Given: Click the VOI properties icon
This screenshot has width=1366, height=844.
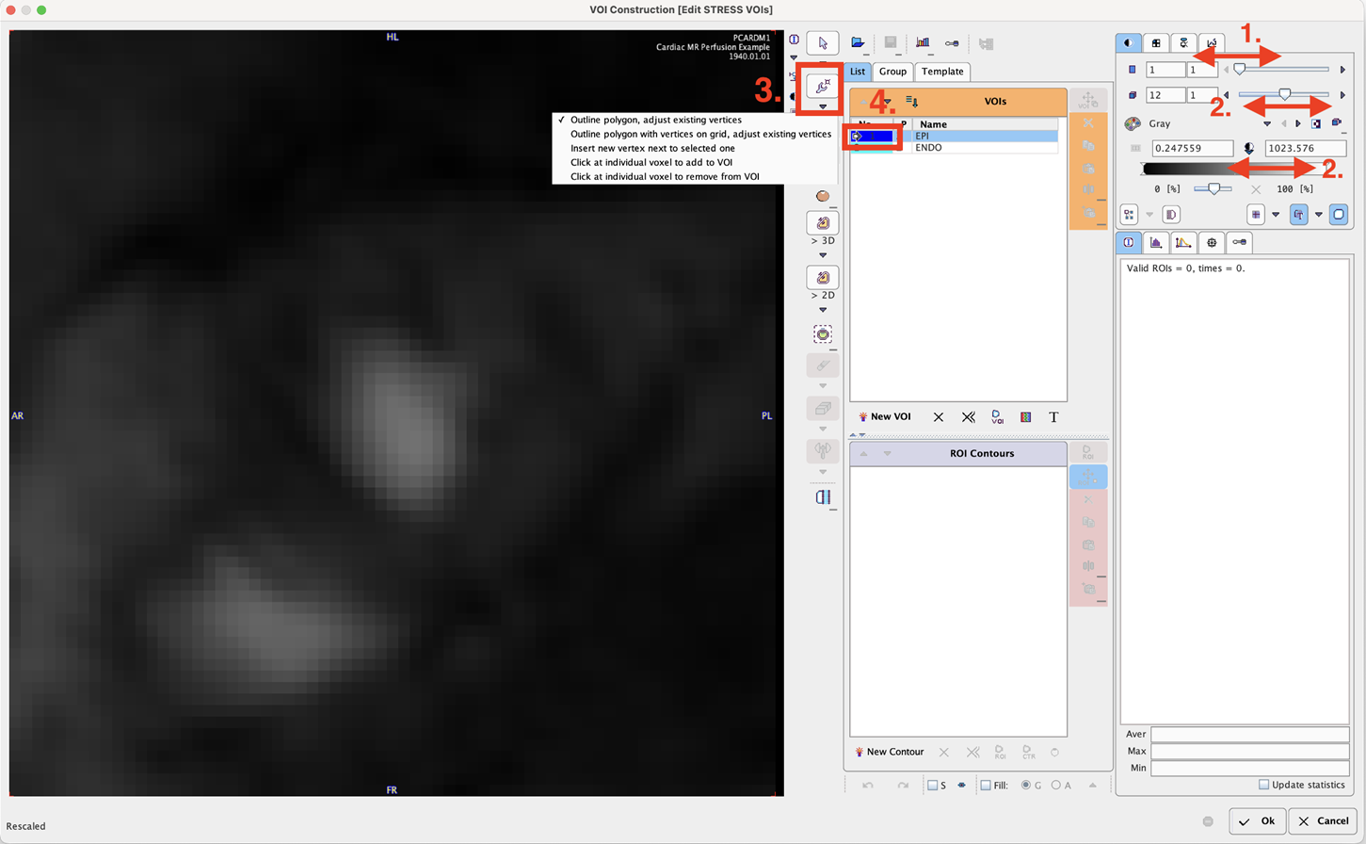Looking at the screenshot, I should pyautogui.click(x=997, y=417).
